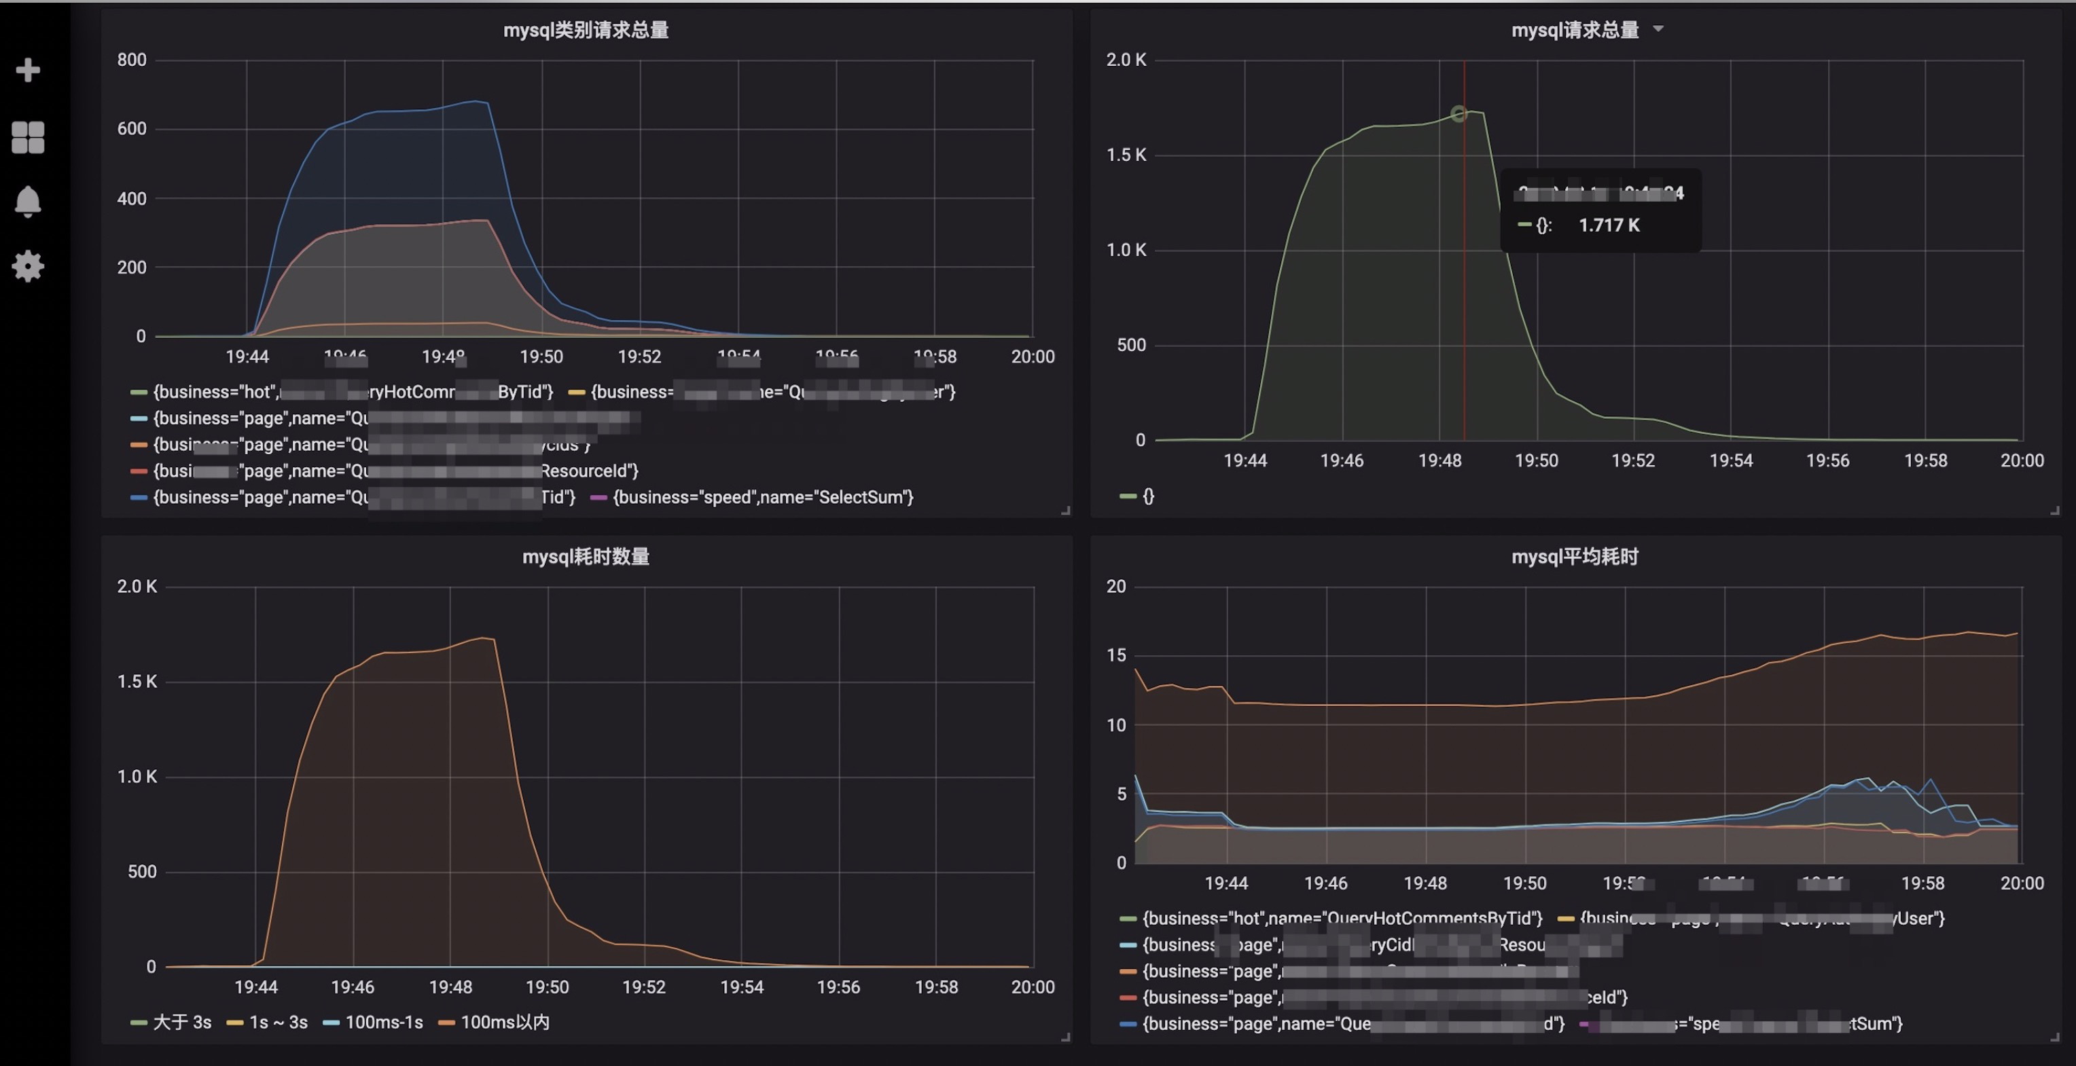Open the Dashboards icon in the sidebar

pos(27,136)
